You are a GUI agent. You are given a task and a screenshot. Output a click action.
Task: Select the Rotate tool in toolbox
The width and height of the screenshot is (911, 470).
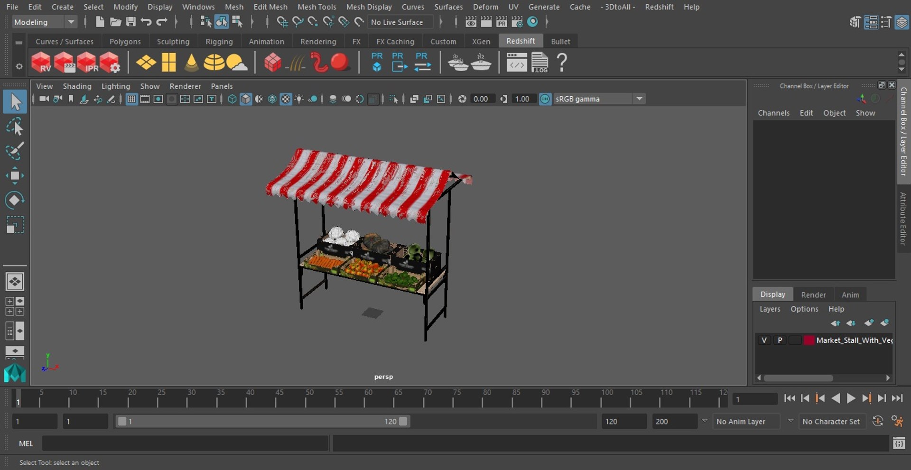15,200
